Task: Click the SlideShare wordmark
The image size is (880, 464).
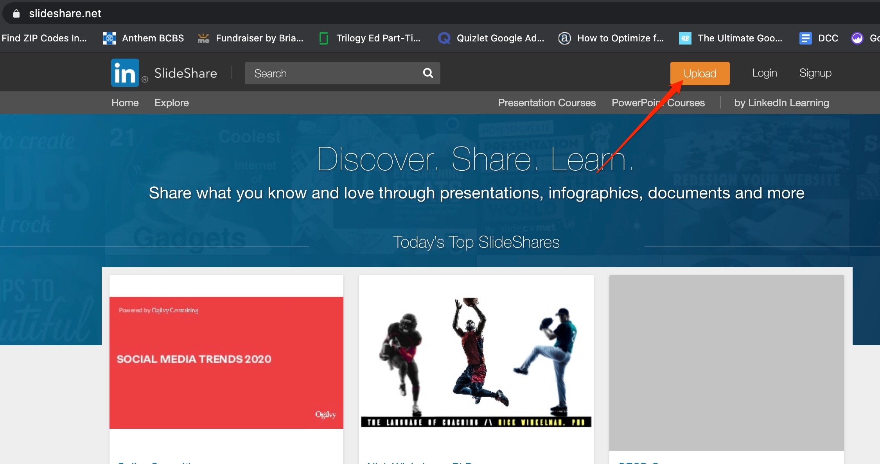Action: coord(185,73)
